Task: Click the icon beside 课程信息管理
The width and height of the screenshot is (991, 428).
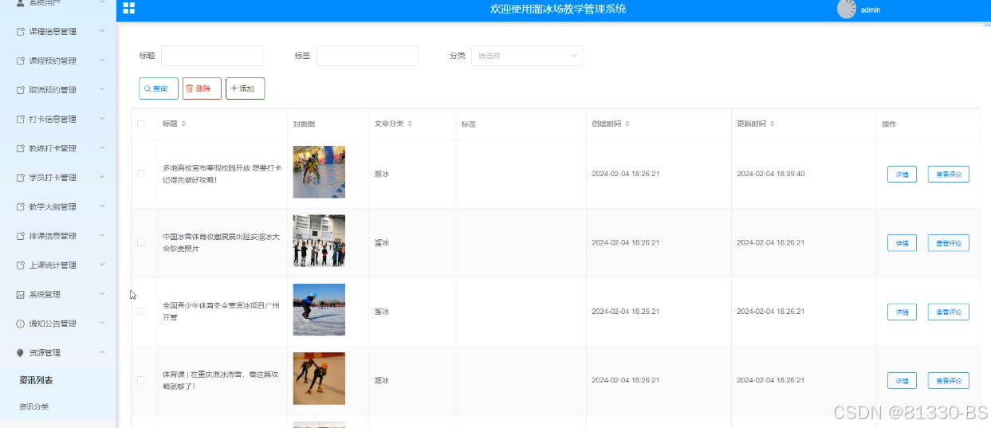Action: pyautogui.click(x=21, y=32)
